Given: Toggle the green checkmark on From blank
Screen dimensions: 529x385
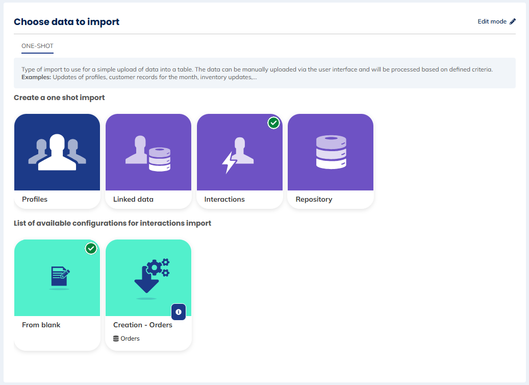Looking at the screenshot, I should pyautogui.click(x=91, y=249).
